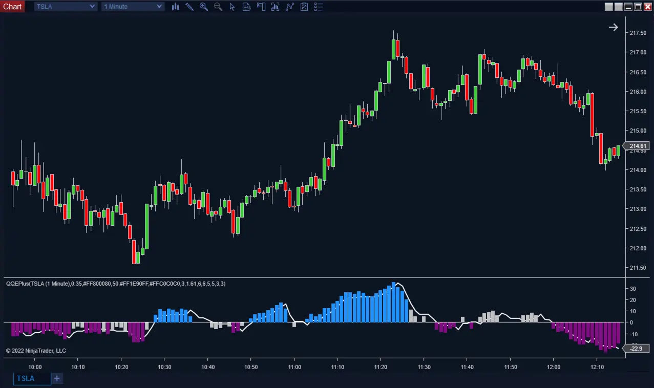Open the Indicators icon

[290, 7]
